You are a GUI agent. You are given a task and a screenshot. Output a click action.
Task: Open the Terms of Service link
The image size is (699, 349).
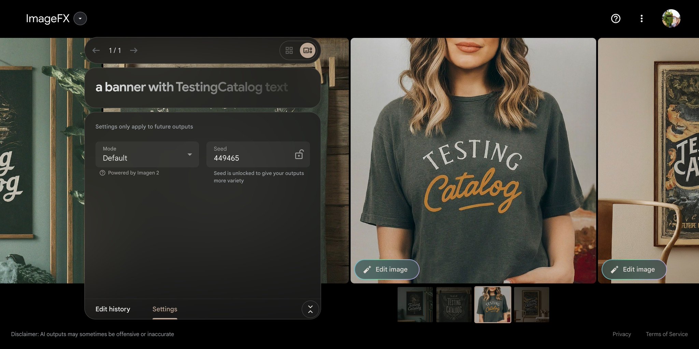pyautogui.click(x=667, y=334)
